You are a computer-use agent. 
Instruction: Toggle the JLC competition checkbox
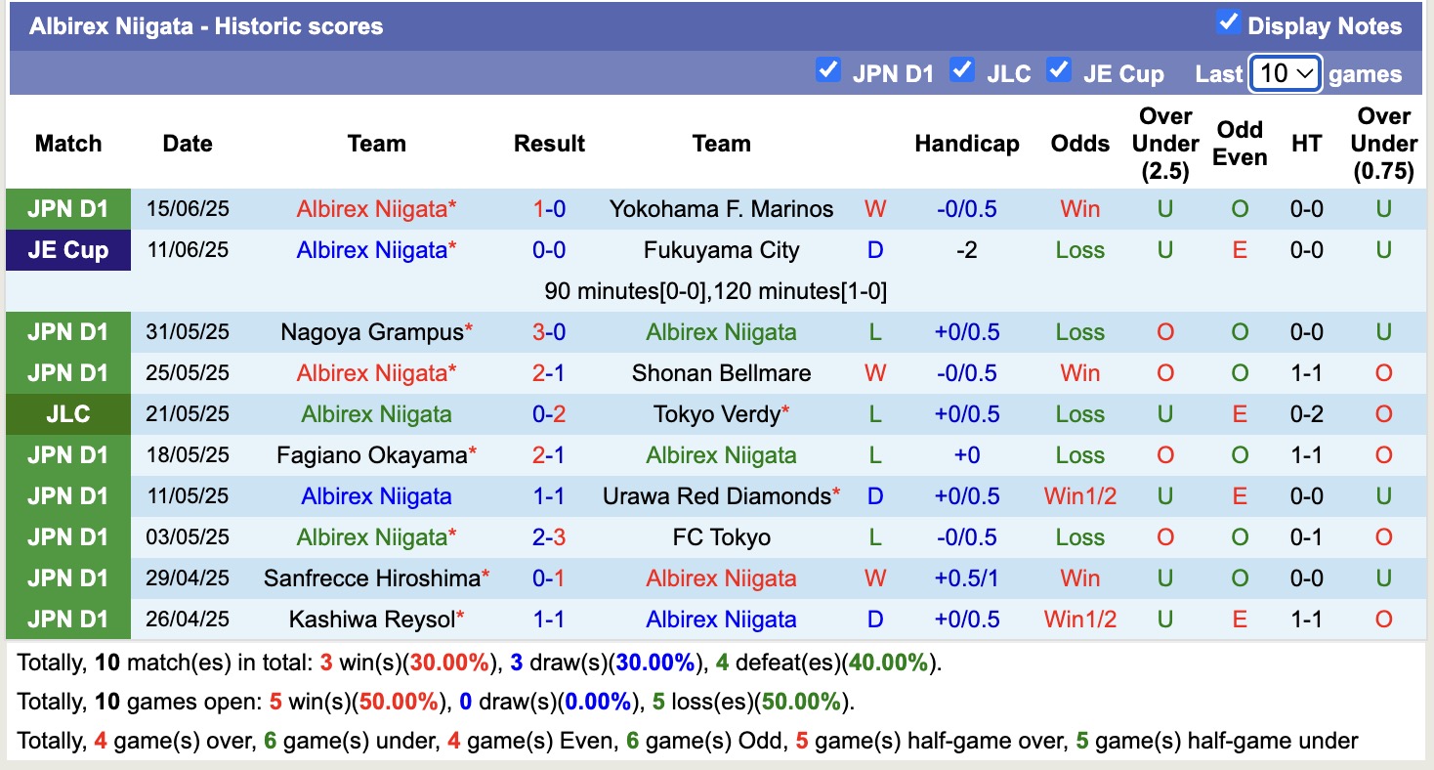(962, 69)
